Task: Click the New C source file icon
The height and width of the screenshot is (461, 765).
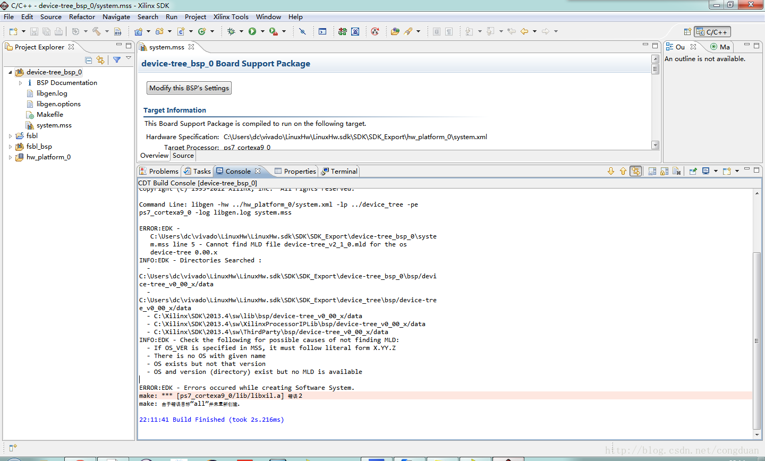Action: (x=181, y=31)
